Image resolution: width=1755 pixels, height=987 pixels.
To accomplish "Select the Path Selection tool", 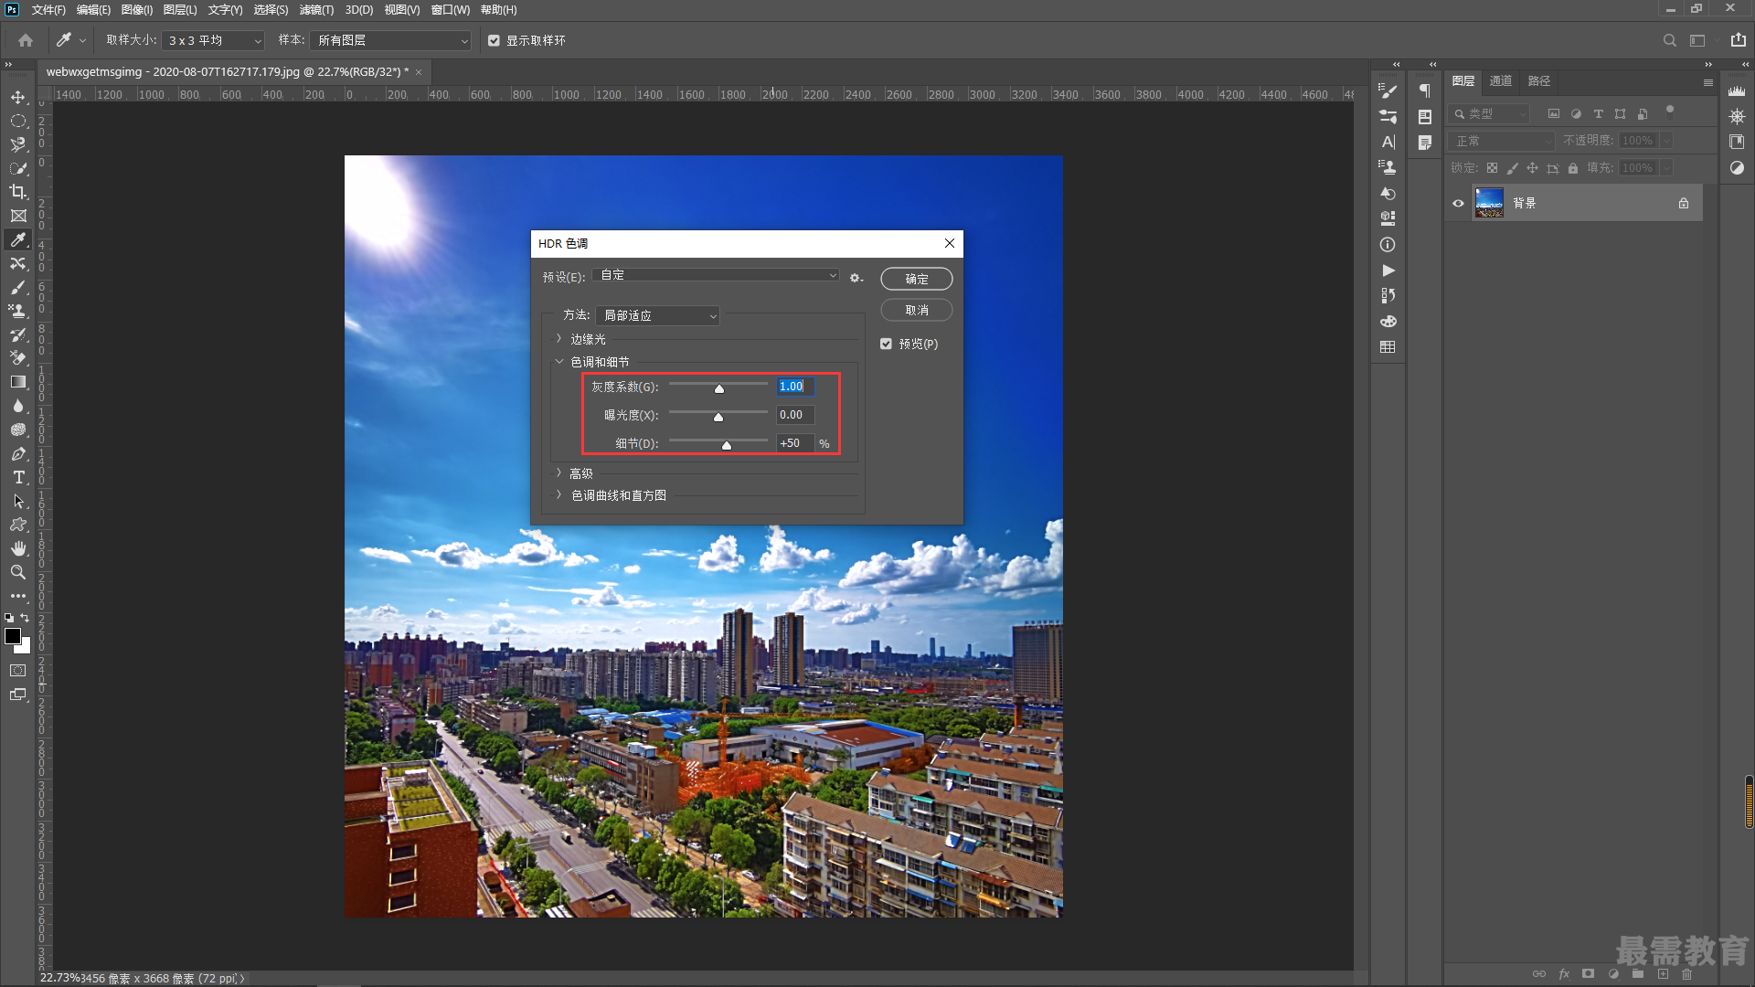I will click(17, 501).
